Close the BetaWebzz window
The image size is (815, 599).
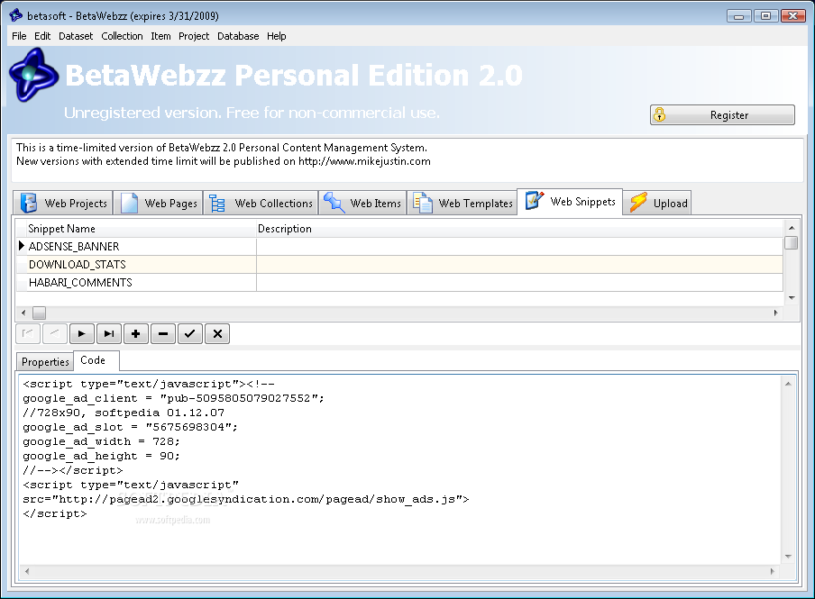point(792,16)
